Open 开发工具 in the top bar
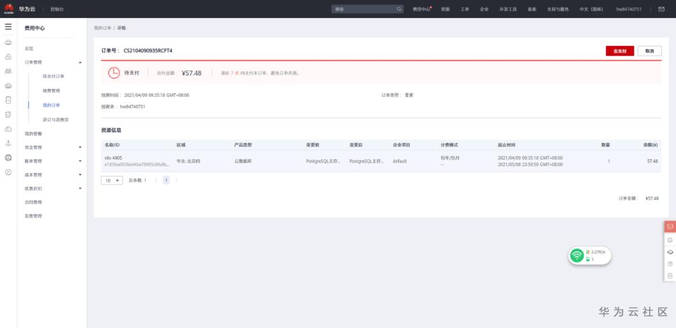 click(x=508, y=9)
